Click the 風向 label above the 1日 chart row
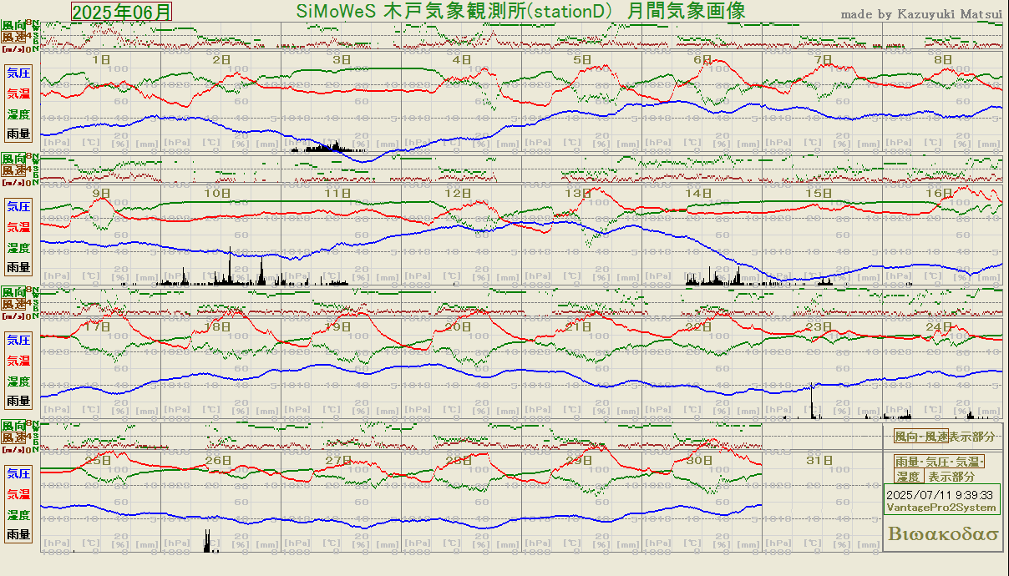The height and width of the screenshot is (576, 1009). tap(13, 26)
